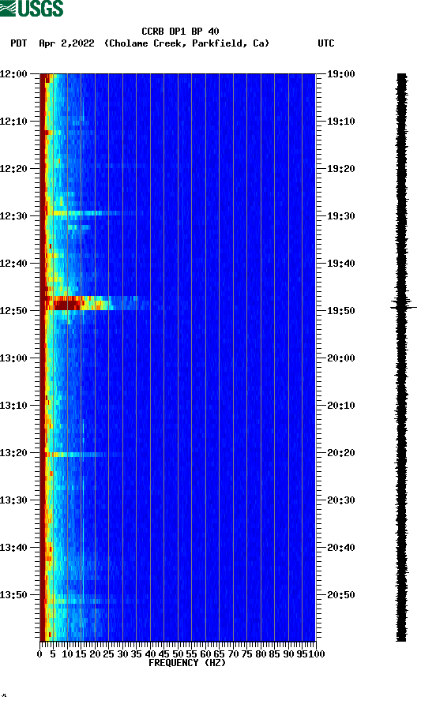This screenshot has height=704, width=436.
Task: Click the 20:50 UTC time label
Action: coord(340,595)
